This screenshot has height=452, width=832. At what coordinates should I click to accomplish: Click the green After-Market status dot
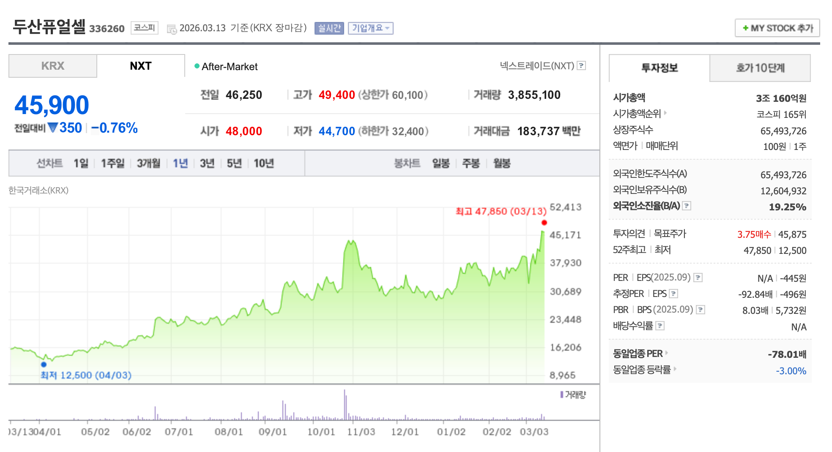197,66
